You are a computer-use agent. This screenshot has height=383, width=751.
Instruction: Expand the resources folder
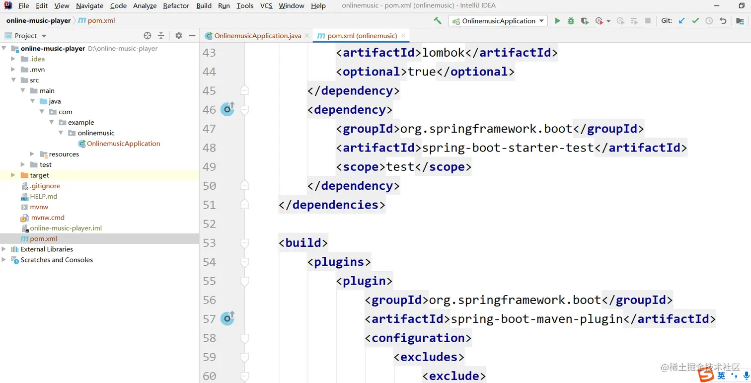click(33, 154)
